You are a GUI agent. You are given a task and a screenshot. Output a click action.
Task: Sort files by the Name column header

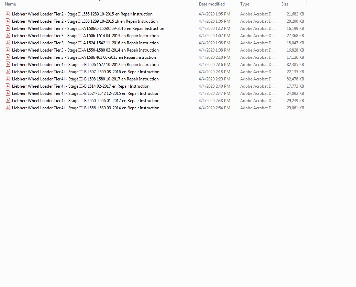click(10, 4)
